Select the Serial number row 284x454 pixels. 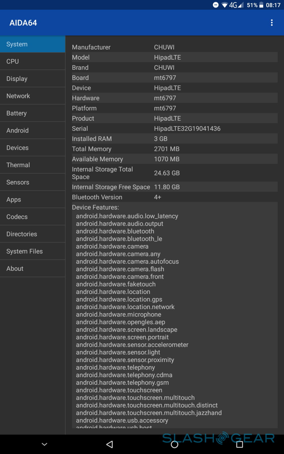(174, 129)
